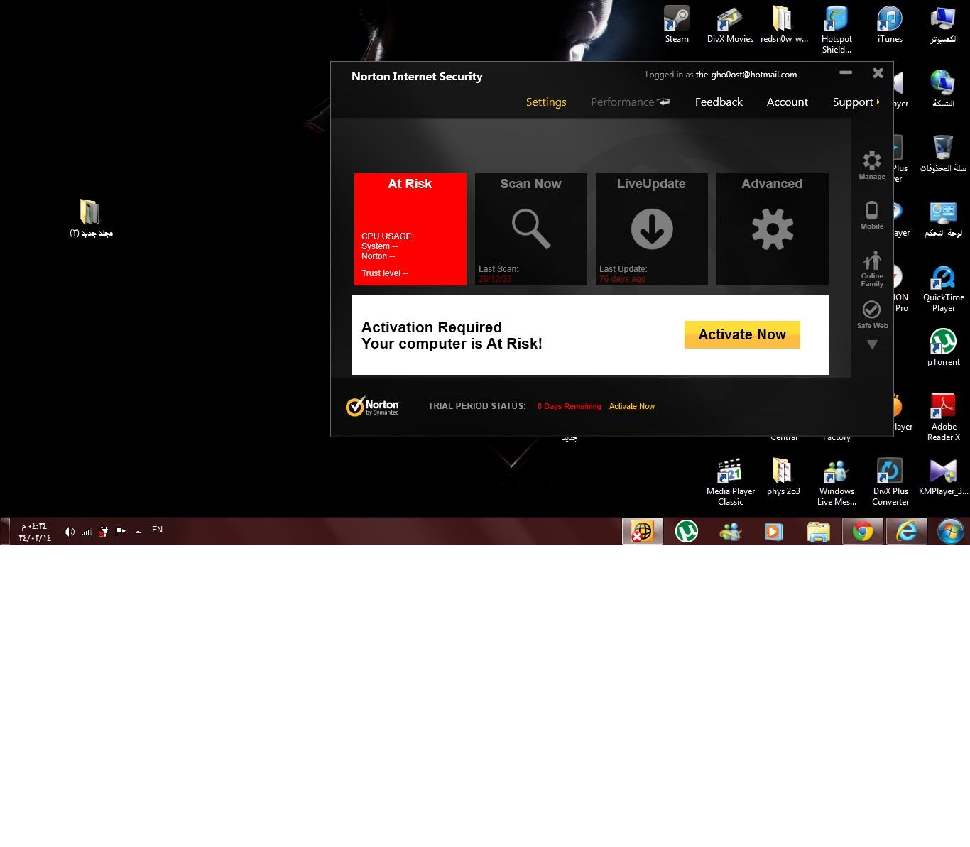Select the new folder (3) on the left of the desktop

pyautogui.click(x=91, y=219)
